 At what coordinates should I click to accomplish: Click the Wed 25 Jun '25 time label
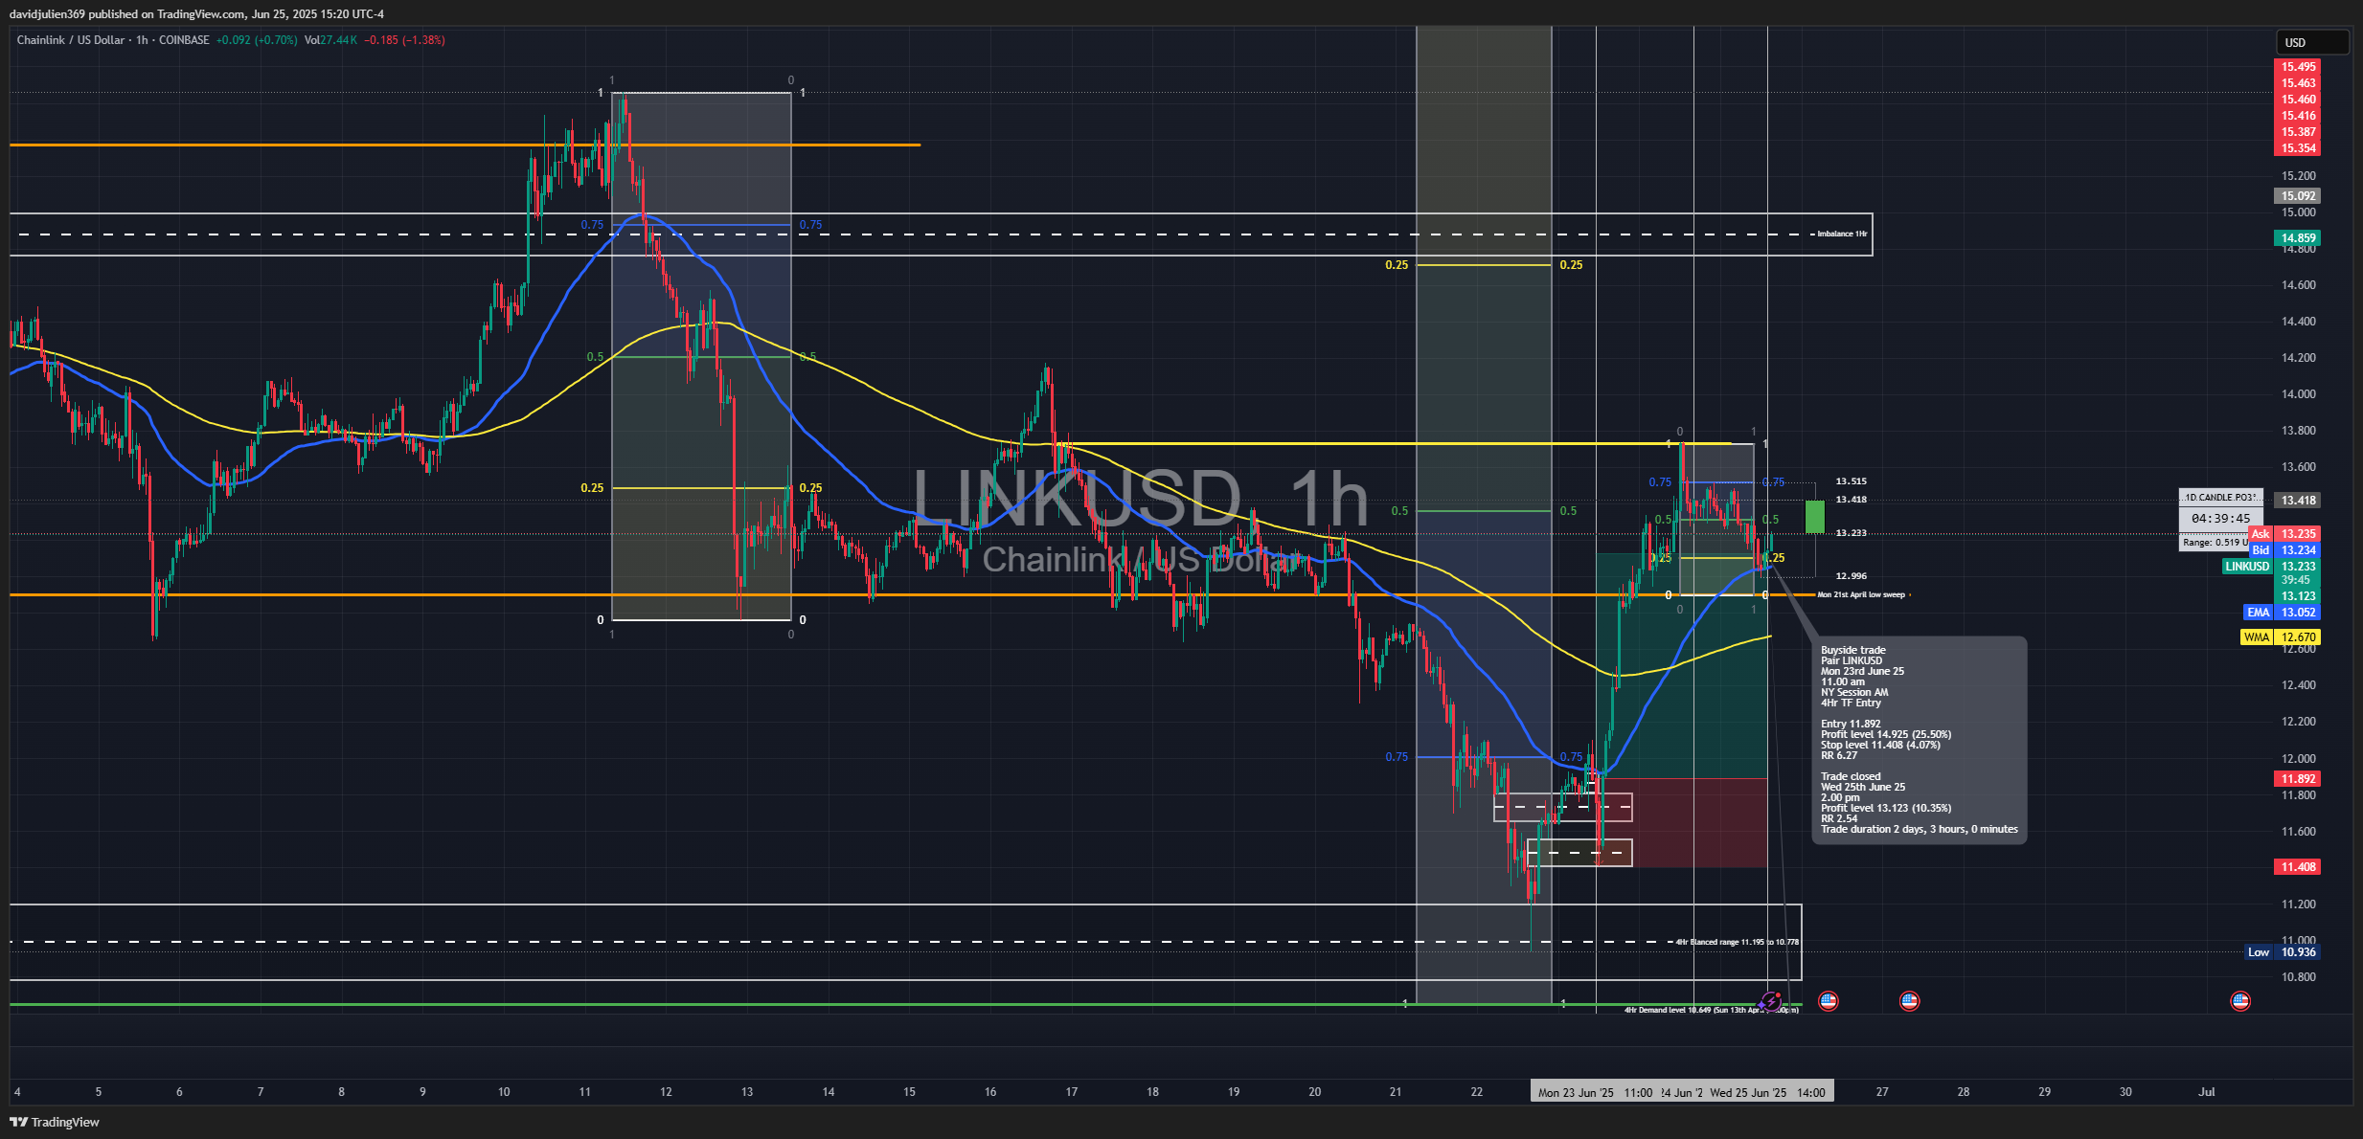point(1748,1092)
